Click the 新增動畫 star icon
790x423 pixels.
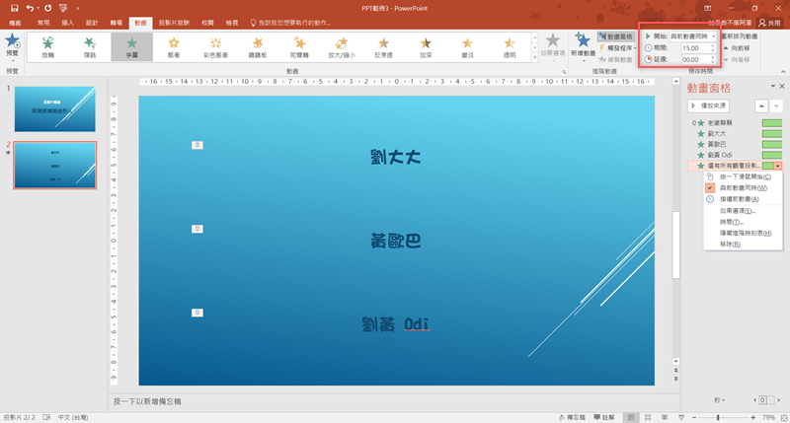tap(583, 41)
